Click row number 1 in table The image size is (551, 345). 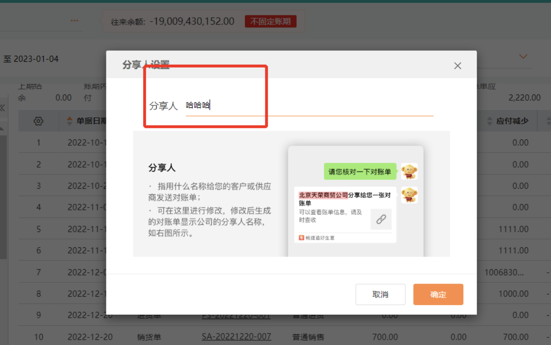click(x=38, y=143)
